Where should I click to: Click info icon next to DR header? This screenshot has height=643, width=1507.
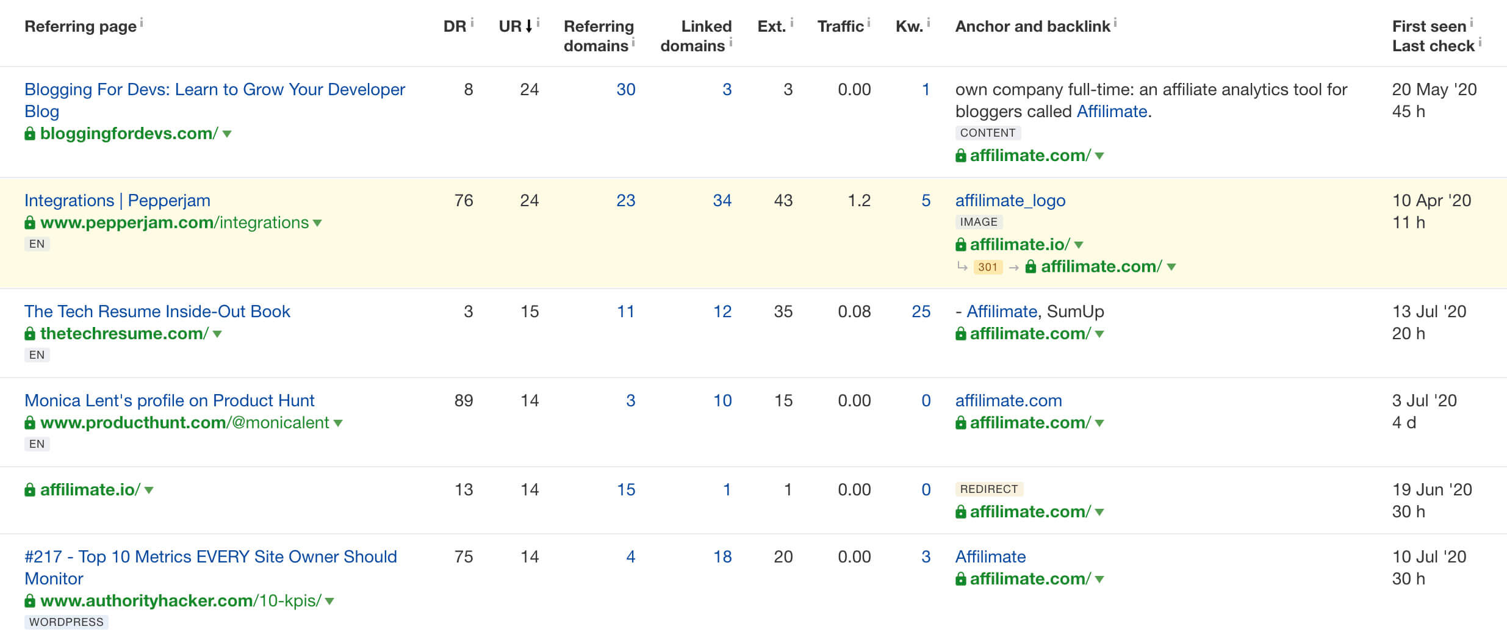click(472, 22)
